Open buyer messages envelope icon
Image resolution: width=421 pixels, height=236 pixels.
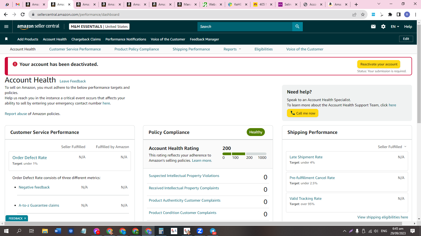point(373,27)
